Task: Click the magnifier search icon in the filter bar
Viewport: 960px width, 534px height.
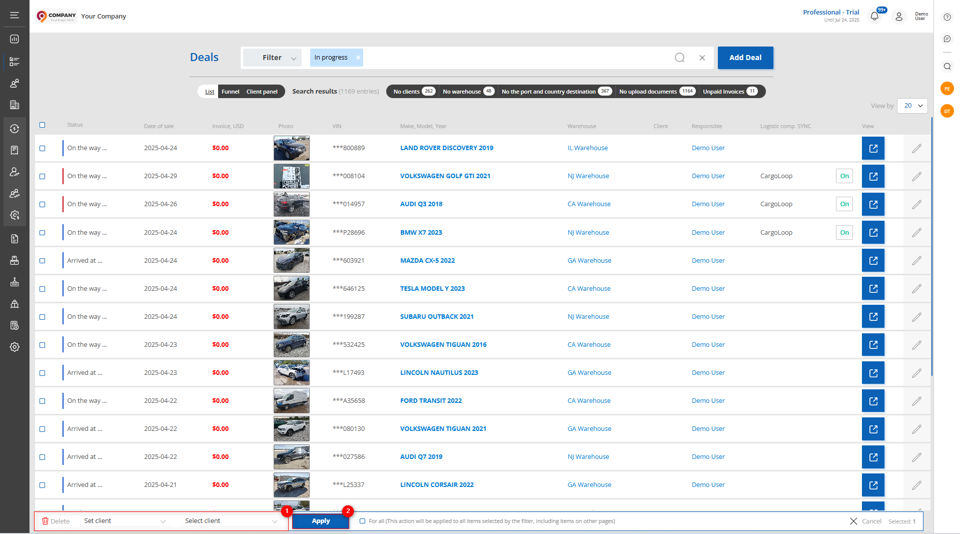Action: pos(679,58)
